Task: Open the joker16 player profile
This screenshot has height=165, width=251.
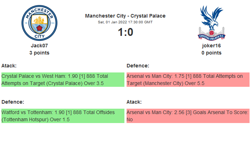Action: 211,46
